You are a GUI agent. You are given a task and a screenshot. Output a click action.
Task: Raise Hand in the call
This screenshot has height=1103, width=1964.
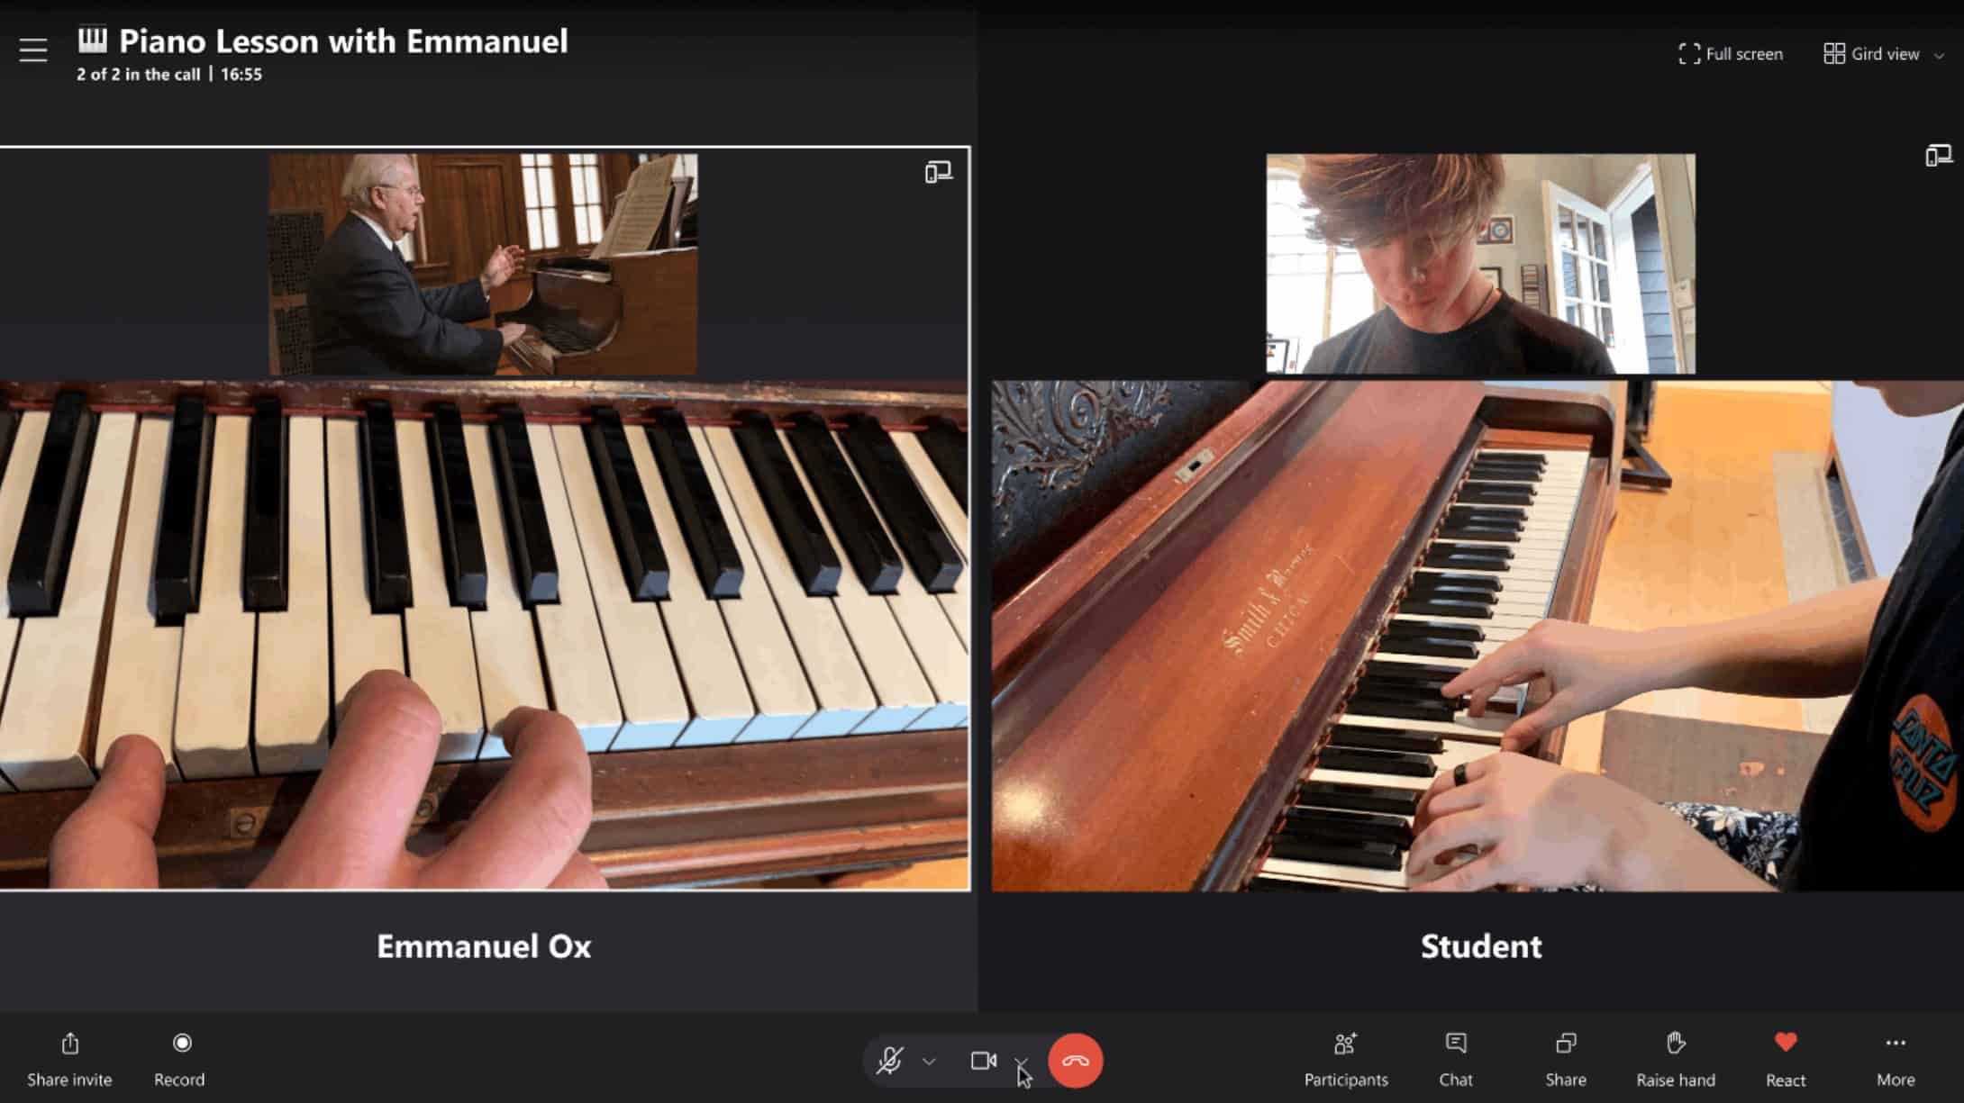1676,1059
